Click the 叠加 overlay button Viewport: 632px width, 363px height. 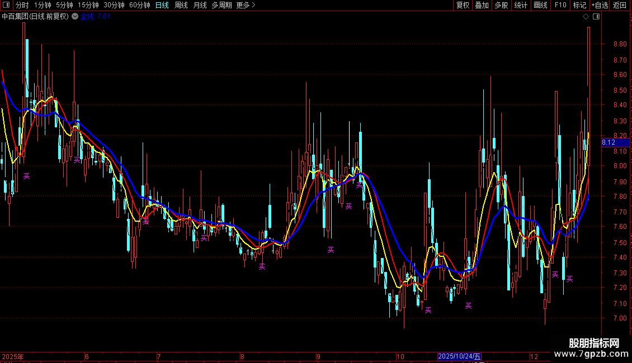(482, 5)
